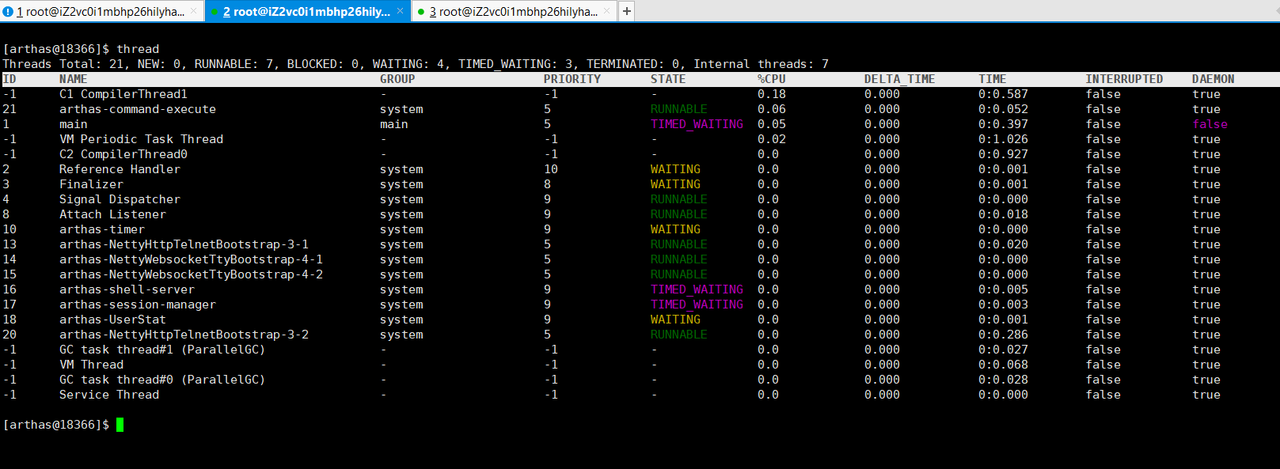Image resolution: width=1280 pixels, height=469 pixels.
Task: Open a new session with plus button
Action: click(626, 11)
